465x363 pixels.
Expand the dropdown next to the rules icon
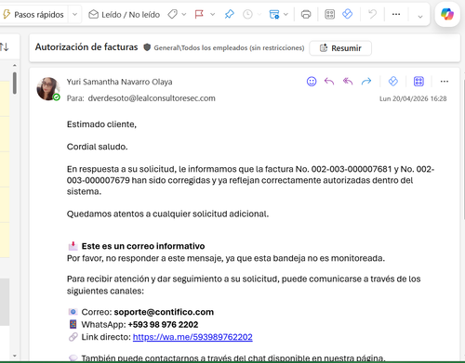click(286, 14)
